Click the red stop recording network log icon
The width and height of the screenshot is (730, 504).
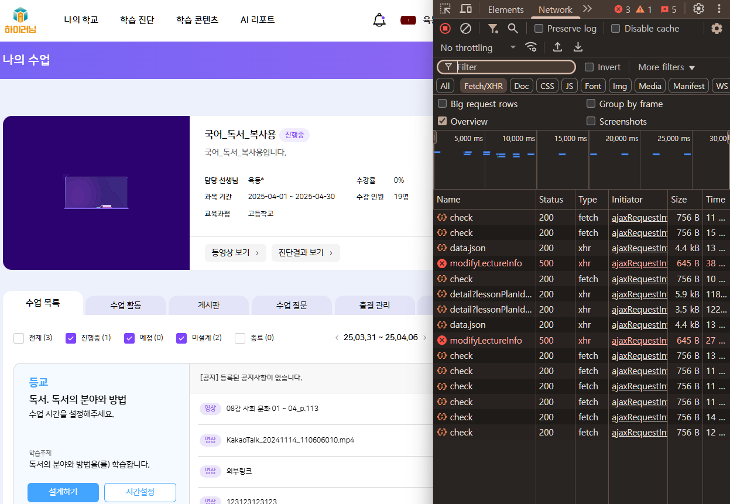445,28
